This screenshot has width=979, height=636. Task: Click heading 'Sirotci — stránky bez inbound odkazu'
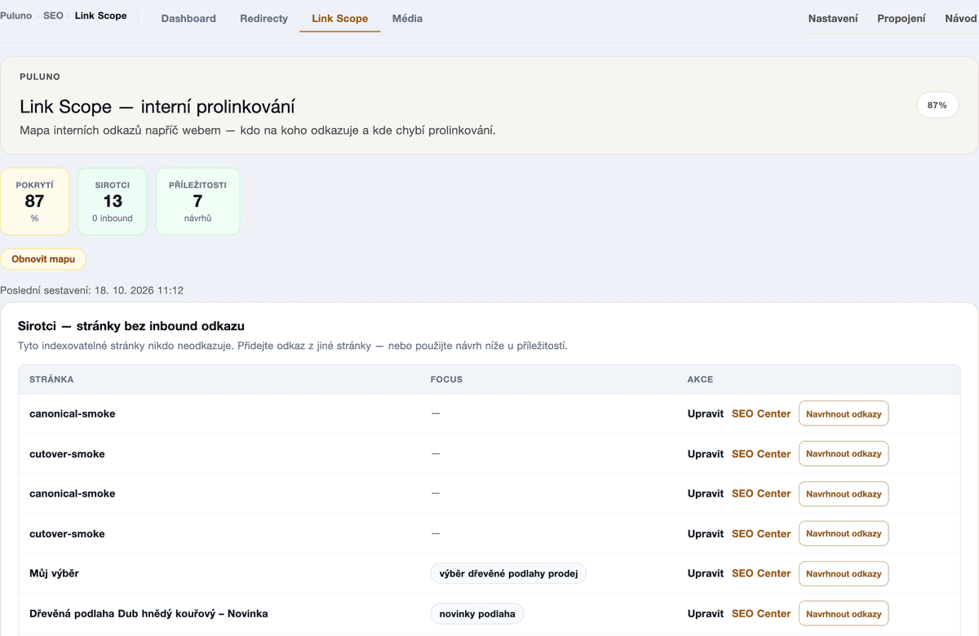pos(131,326)
